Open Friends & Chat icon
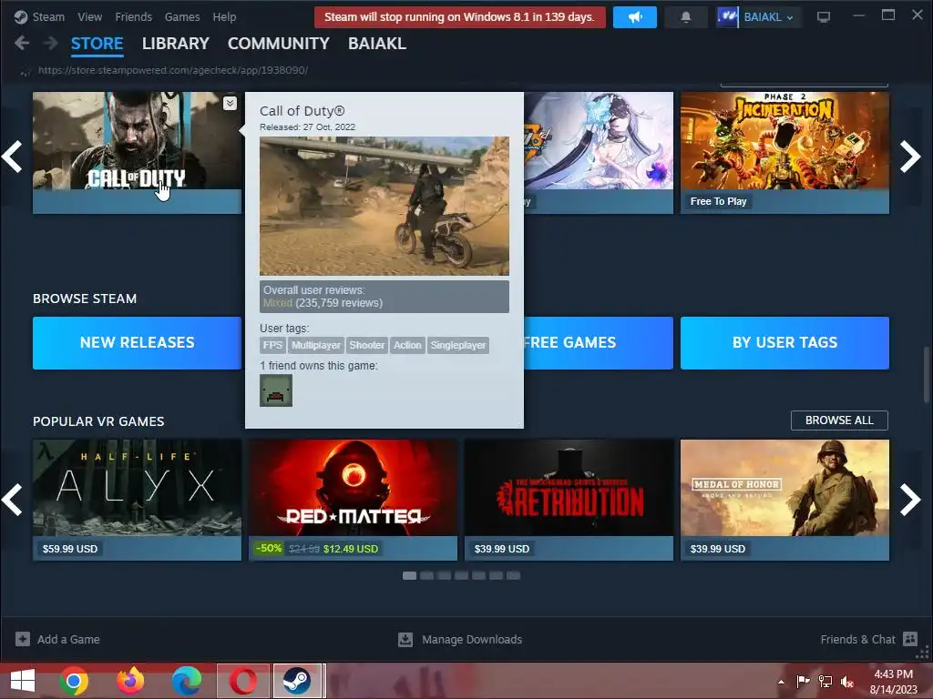 pyautogui.click(x=910, y=639)
